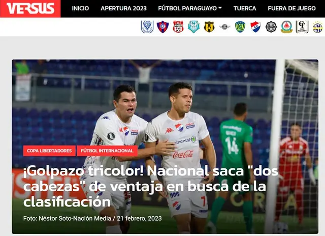Select the Club Tacuary crest
This screenshot has height=236, width=325.
tap(302, 27)
